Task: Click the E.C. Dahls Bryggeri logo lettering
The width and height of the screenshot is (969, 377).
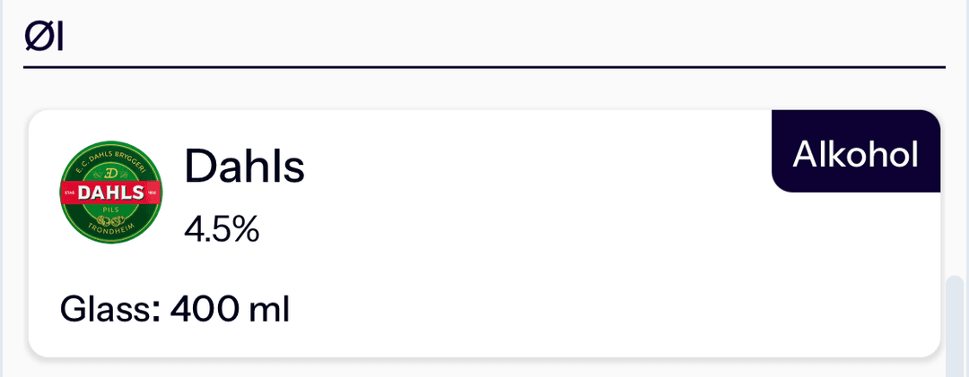Action: [x=114, y=156]
